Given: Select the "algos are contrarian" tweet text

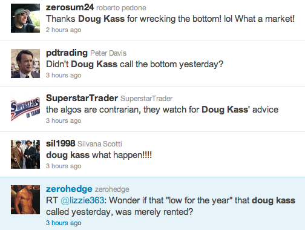Looking at the screenshot, I should pyautogui.click(x=162, y=110).
